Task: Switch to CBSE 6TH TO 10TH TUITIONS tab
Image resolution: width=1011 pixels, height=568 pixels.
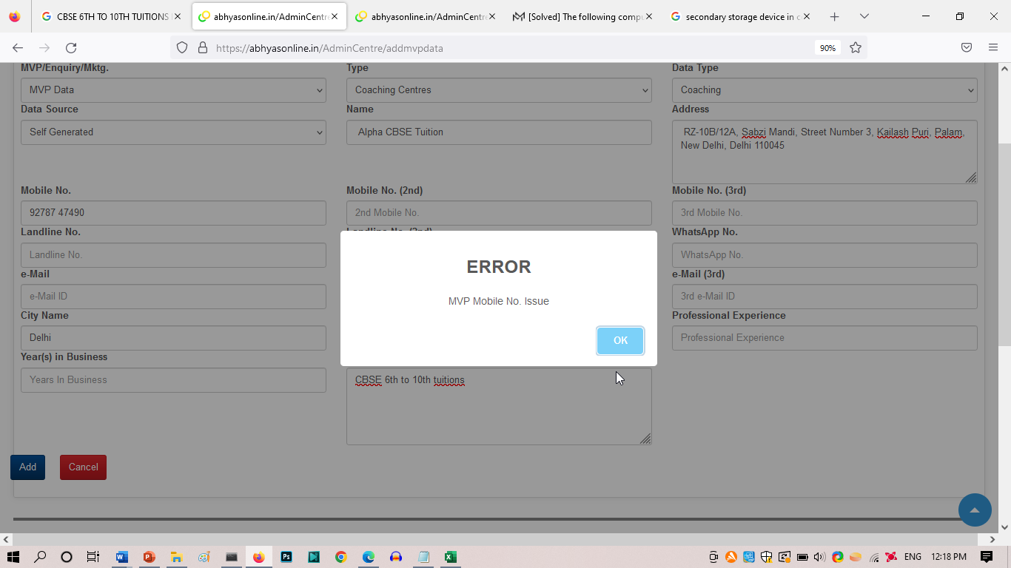Action: (111, 16)
